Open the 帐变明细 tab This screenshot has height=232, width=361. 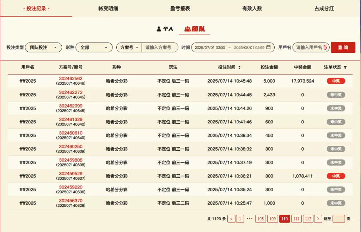coord(108,8)
